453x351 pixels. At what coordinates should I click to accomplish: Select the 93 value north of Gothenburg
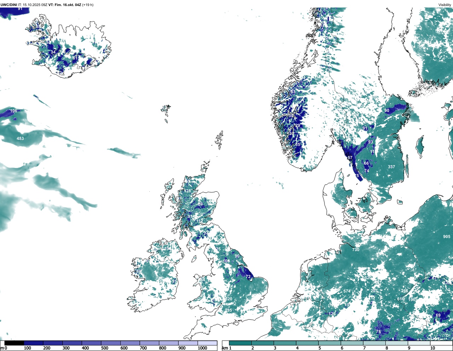(x=371, y=142)
